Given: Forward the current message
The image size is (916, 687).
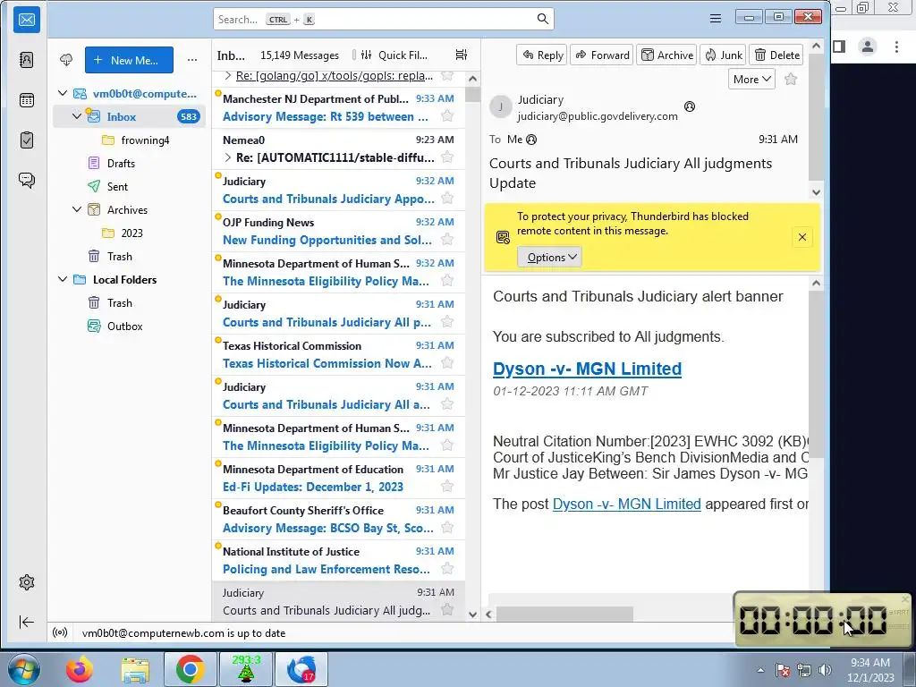Looking at the screenshot, I should coord(602,55).
